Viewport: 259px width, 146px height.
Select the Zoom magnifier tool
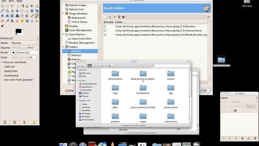click(7, 11)
